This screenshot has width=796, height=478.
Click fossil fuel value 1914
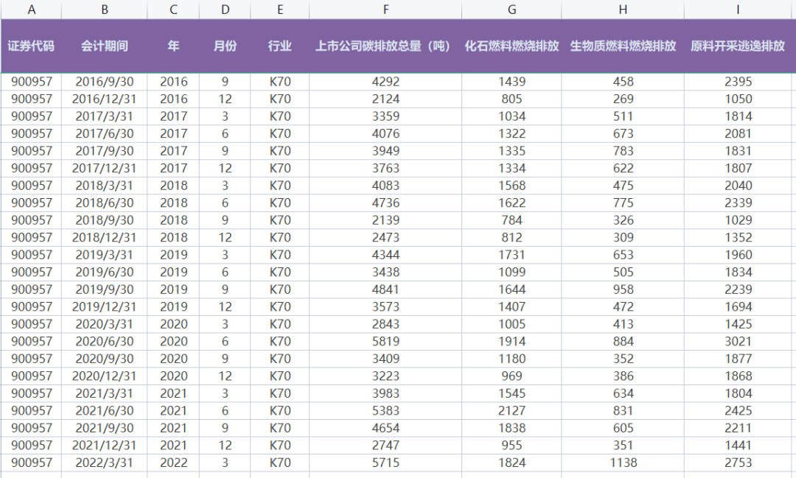coord(512,342)
